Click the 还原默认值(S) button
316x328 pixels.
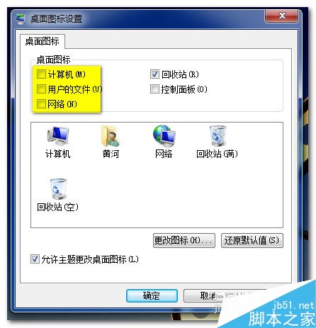pyautogui.click(x=252, y=240)
